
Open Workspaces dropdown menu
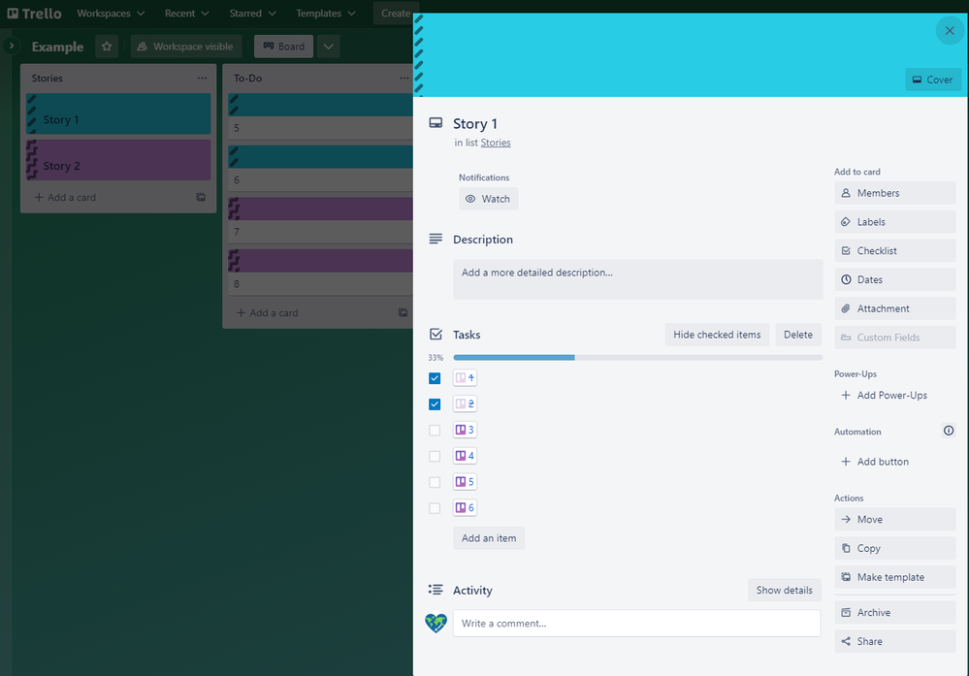coord(111,13)
